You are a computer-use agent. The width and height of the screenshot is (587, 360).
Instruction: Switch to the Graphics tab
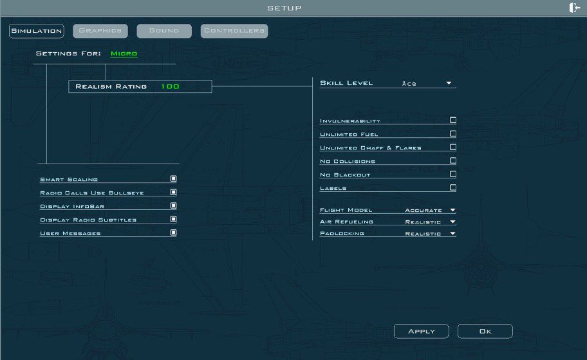coord(100,31)
